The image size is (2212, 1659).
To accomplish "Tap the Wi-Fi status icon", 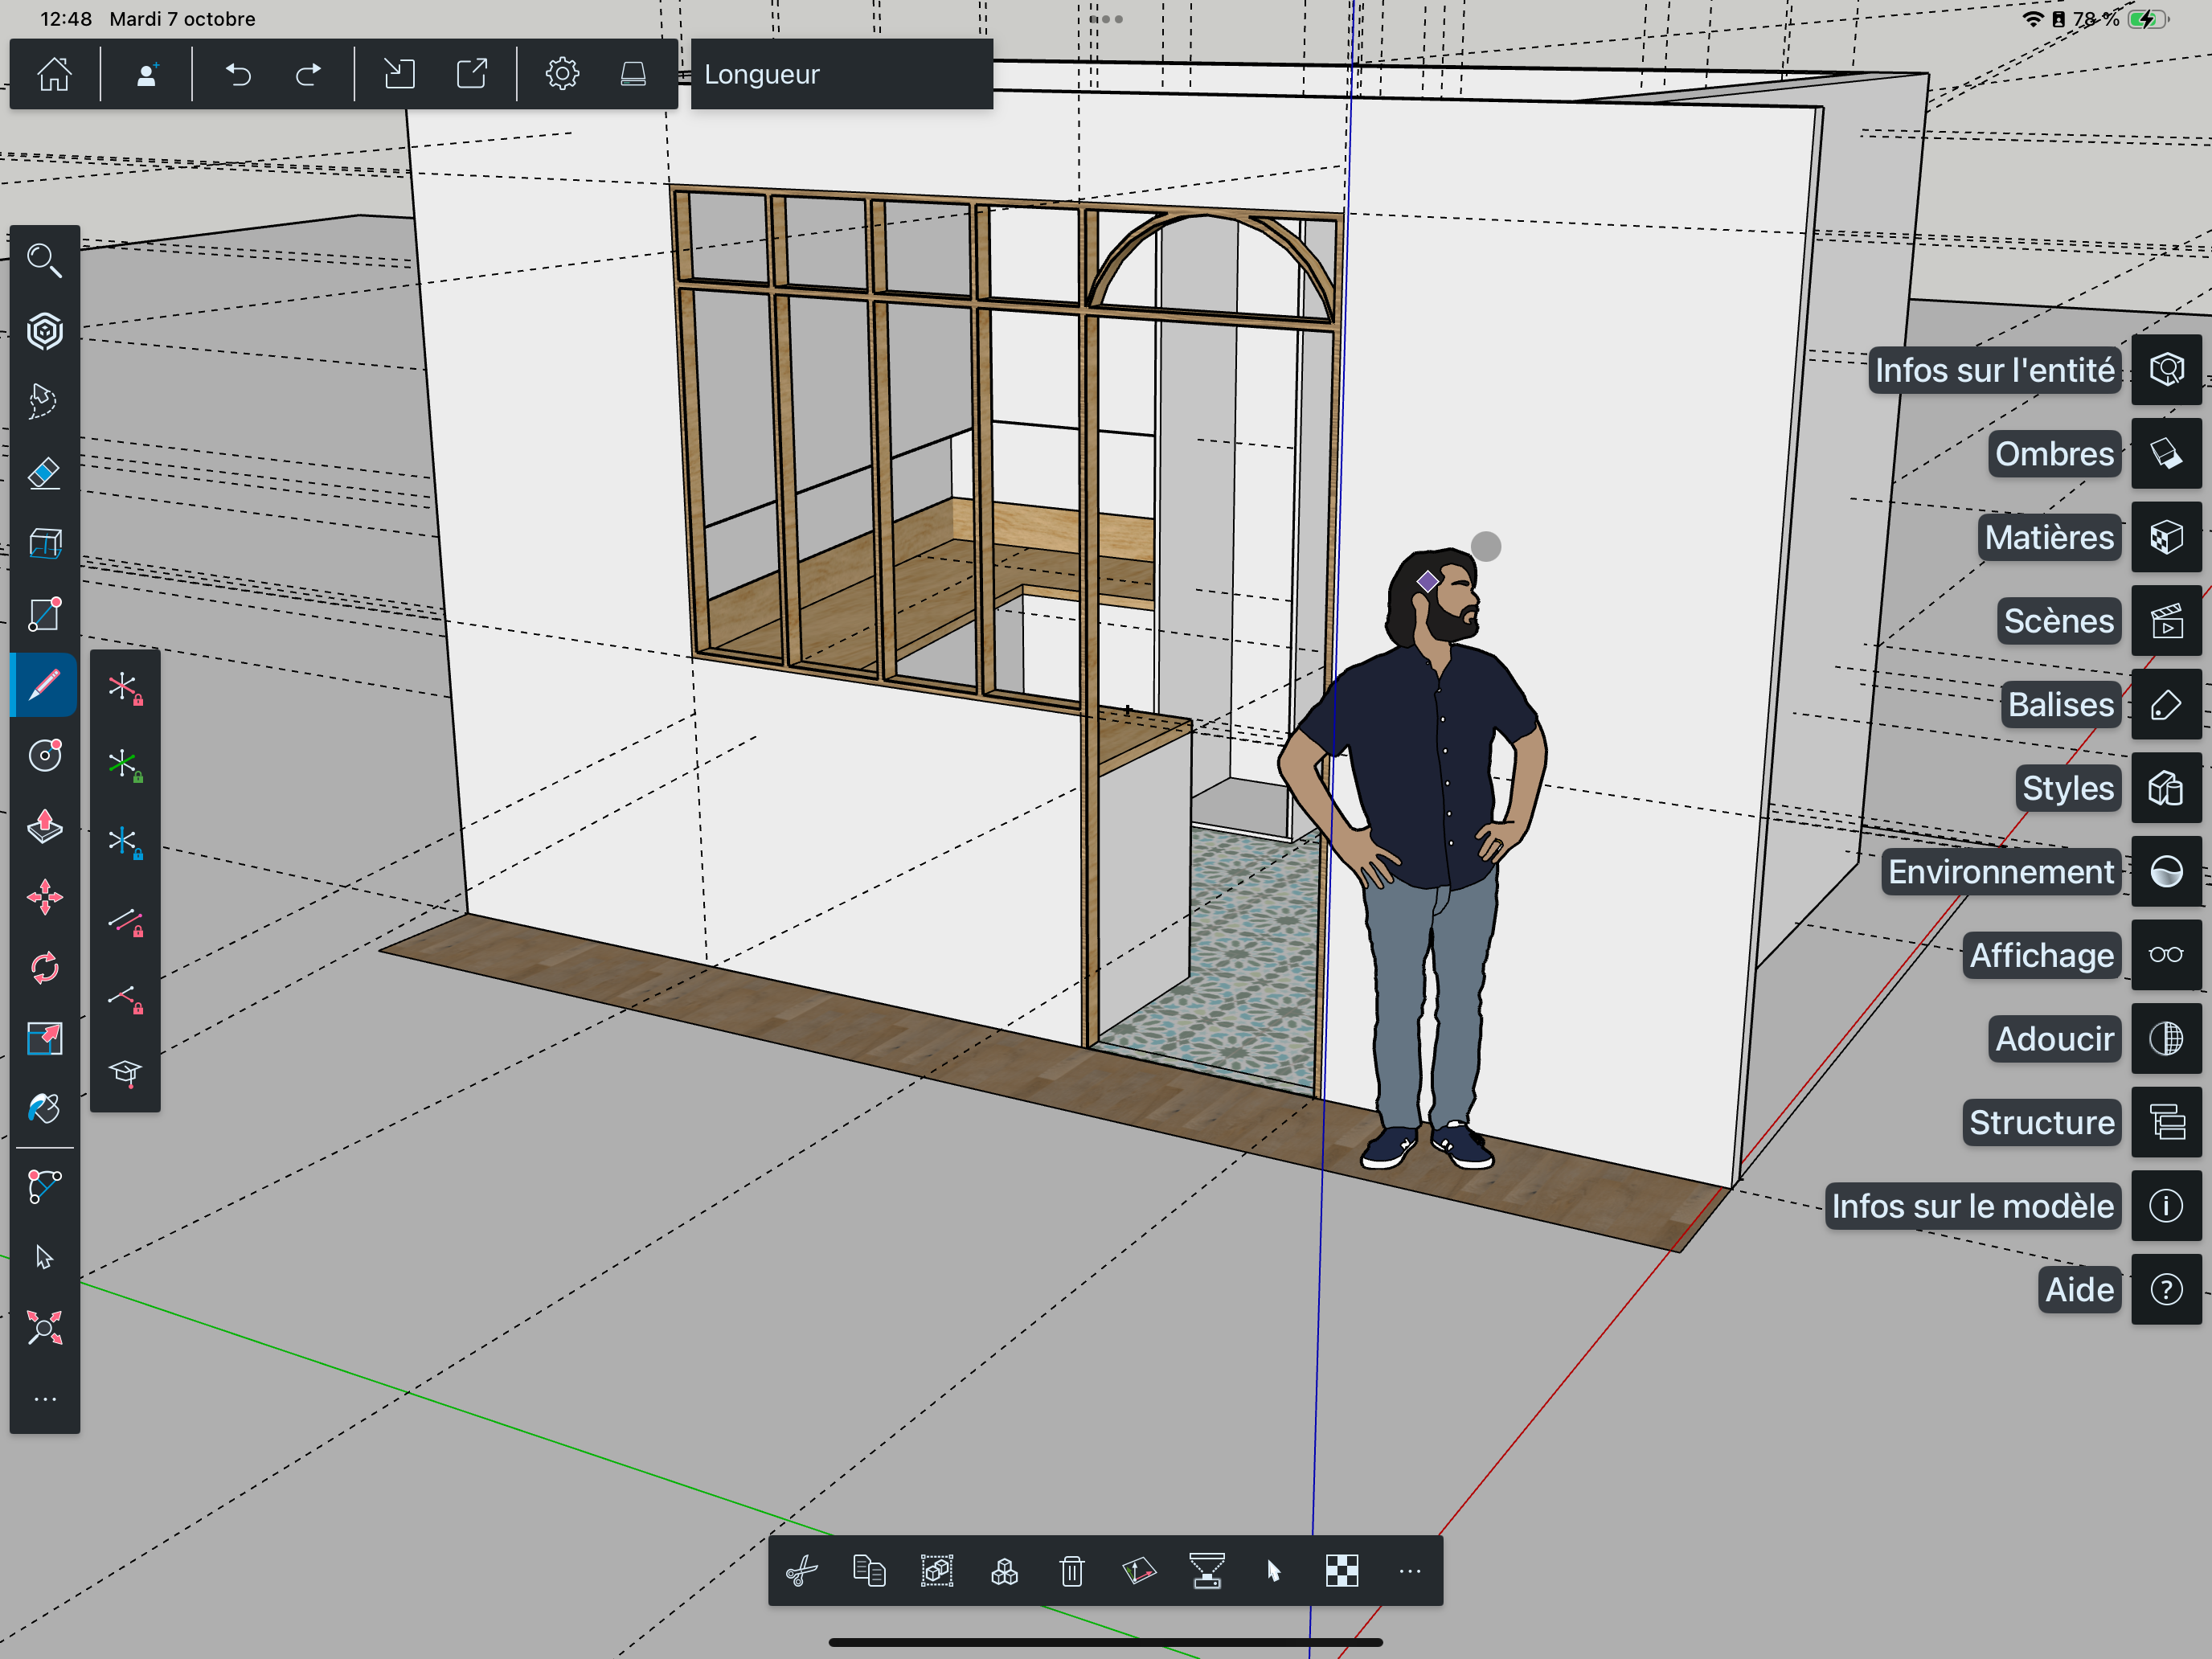I will [2032, 19].
